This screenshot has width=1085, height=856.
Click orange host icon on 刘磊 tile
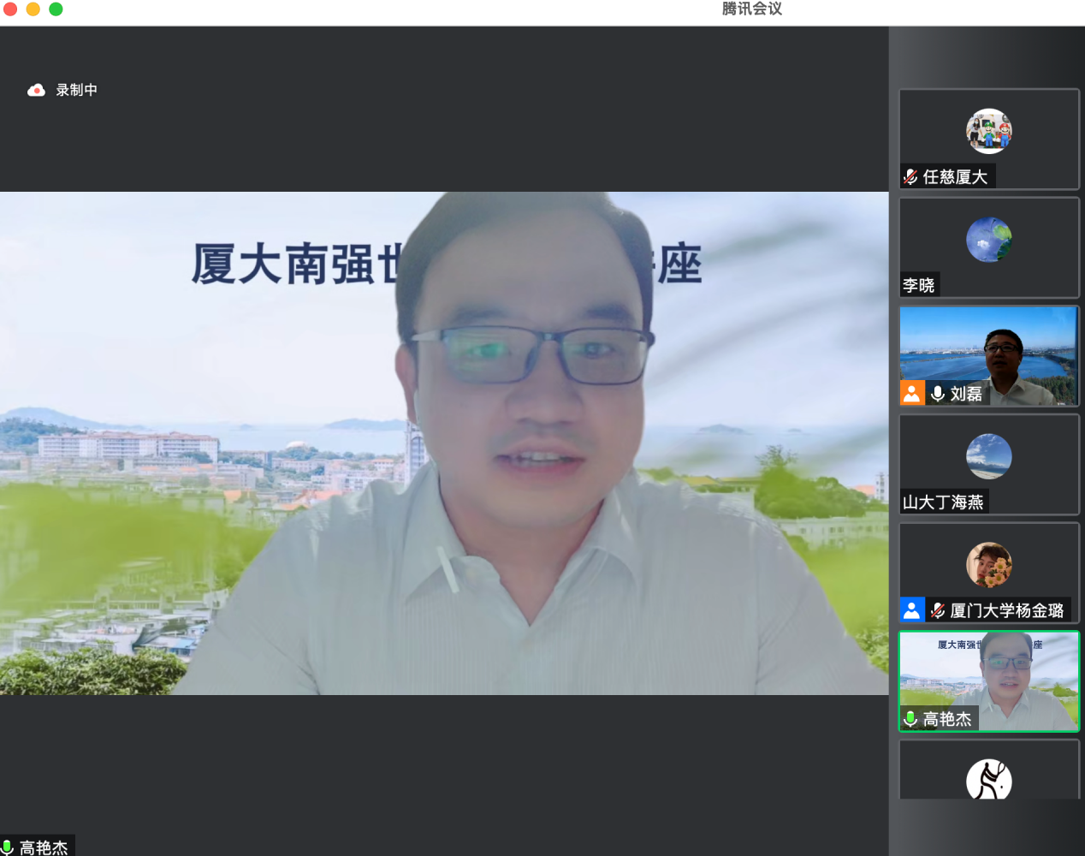click(912, 393)
